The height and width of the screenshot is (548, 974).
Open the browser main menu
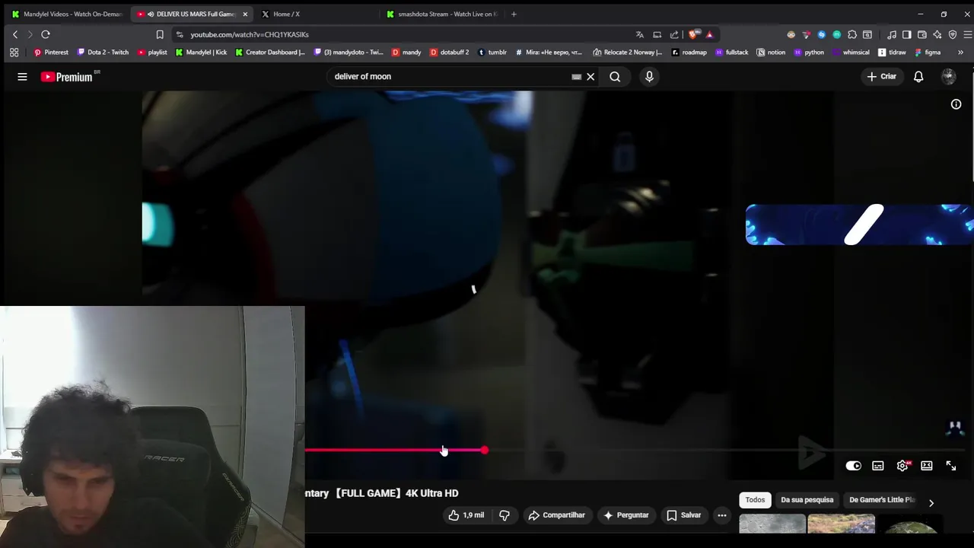click(968, 34)
